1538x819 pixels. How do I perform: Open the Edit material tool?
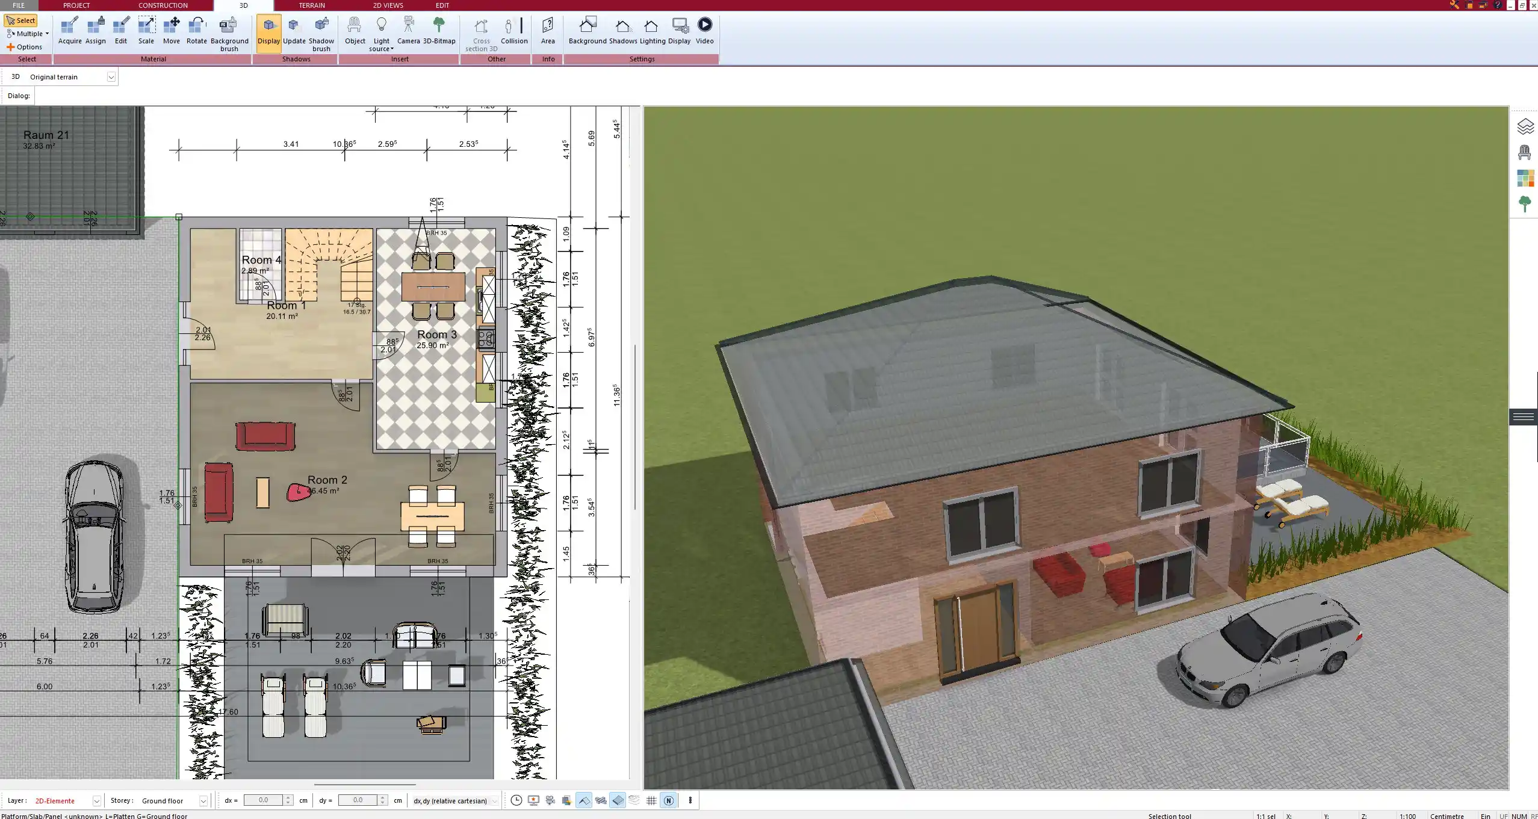tap(121, 31)
